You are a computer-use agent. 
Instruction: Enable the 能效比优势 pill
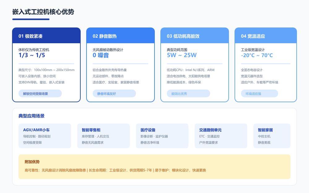188,93
